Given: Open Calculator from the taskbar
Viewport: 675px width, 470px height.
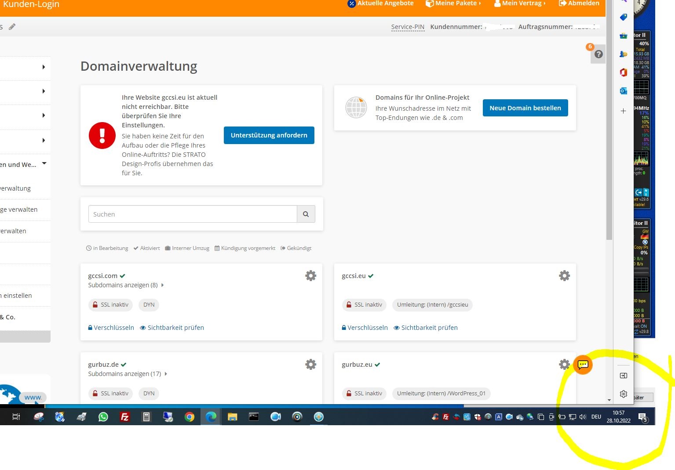Looking at the screenshot, I should point(146,417).
